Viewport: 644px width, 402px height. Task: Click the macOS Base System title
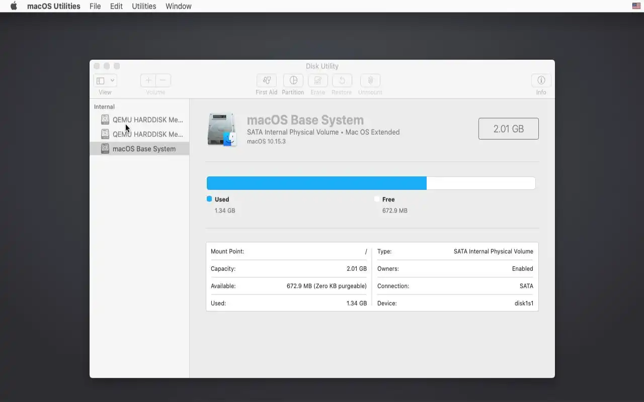coord(305,120)
